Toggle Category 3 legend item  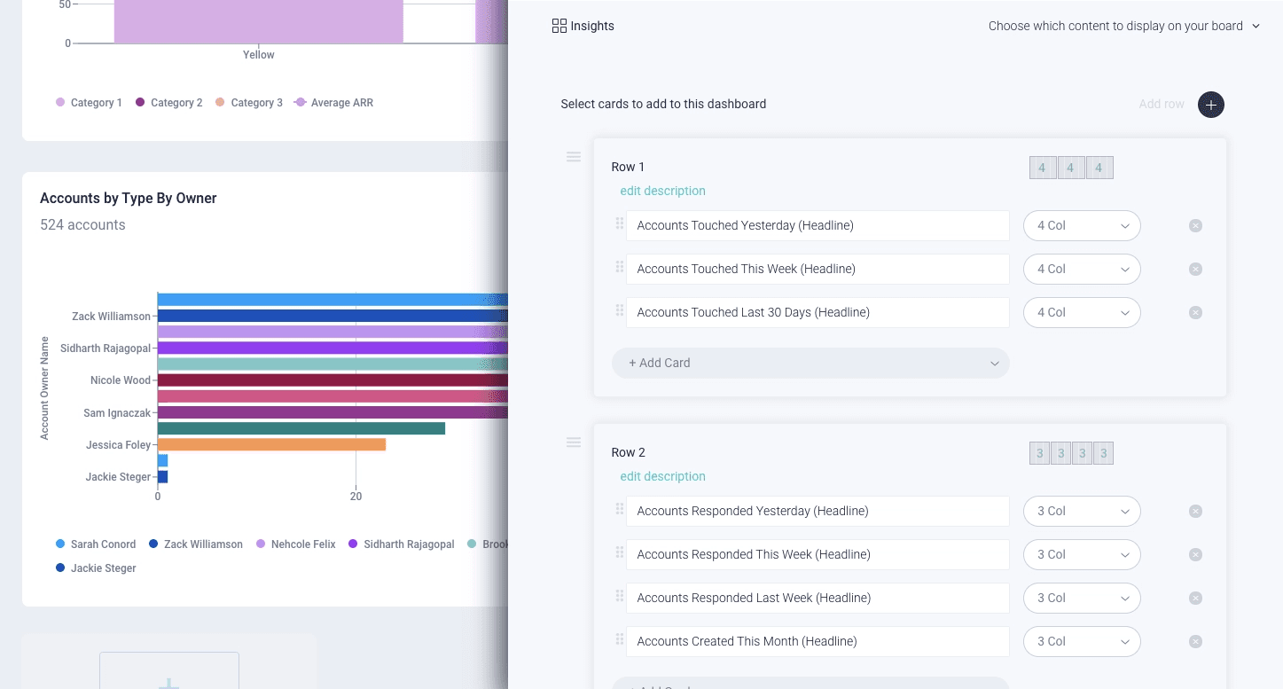pyautogui.click(x=249, y=103)
